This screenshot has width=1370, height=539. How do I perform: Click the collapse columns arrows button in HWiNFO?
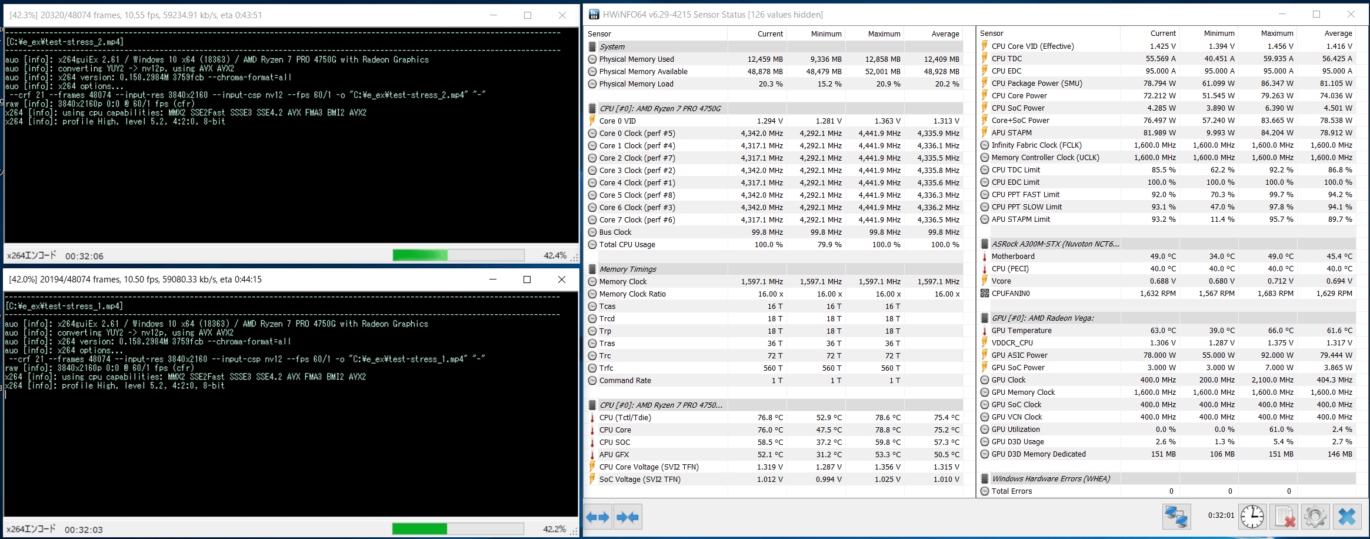[628, 517]
